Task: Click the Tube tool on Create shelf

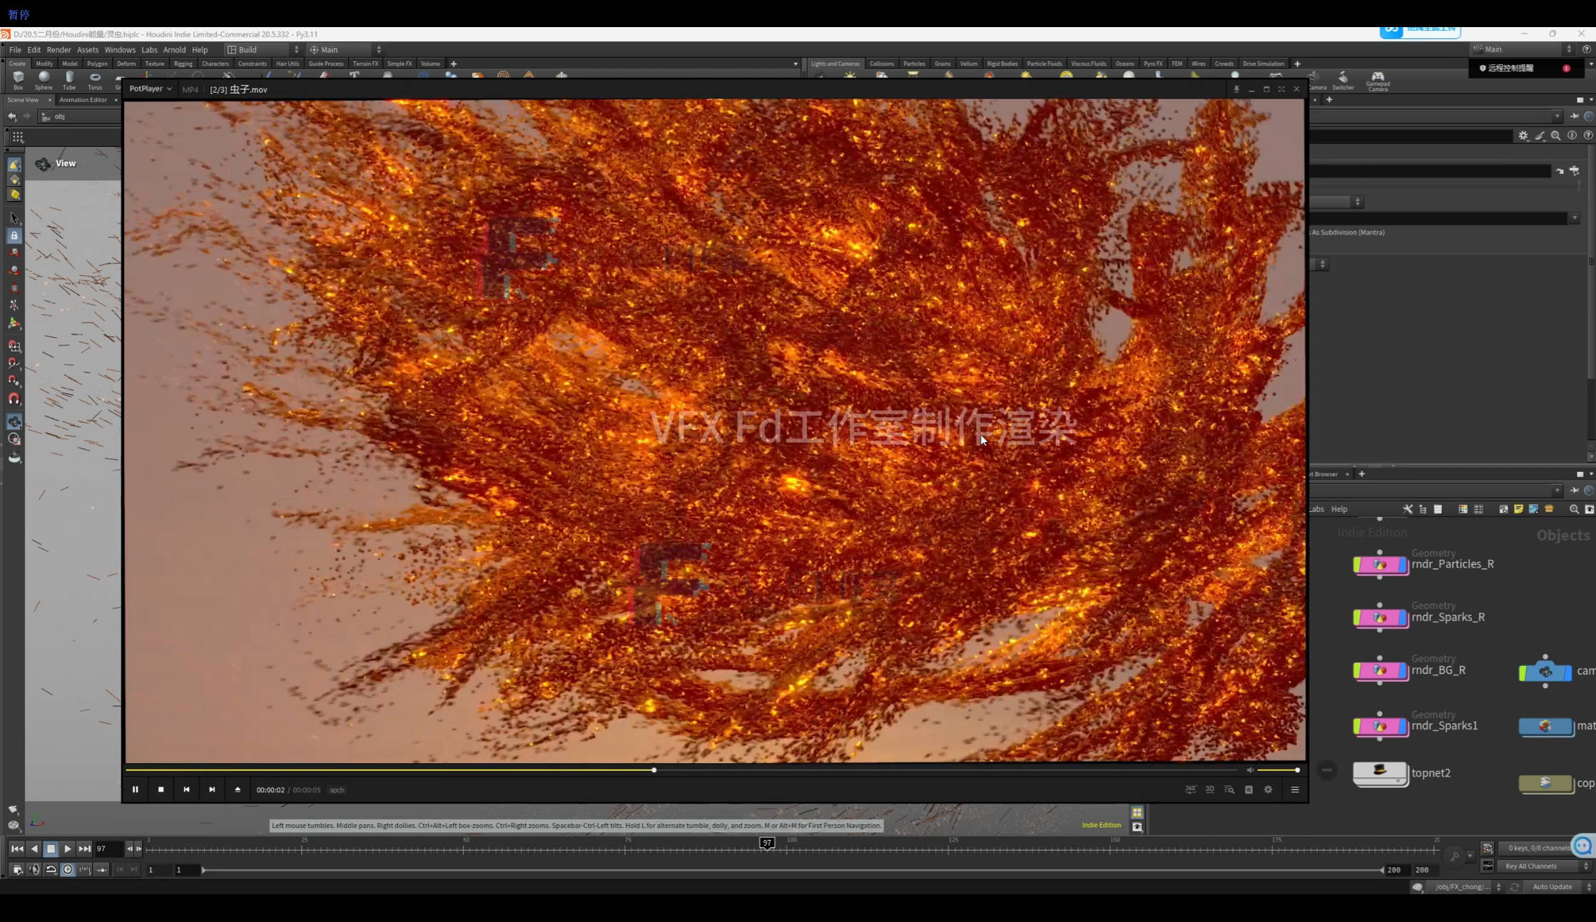Action: [68, 80]
